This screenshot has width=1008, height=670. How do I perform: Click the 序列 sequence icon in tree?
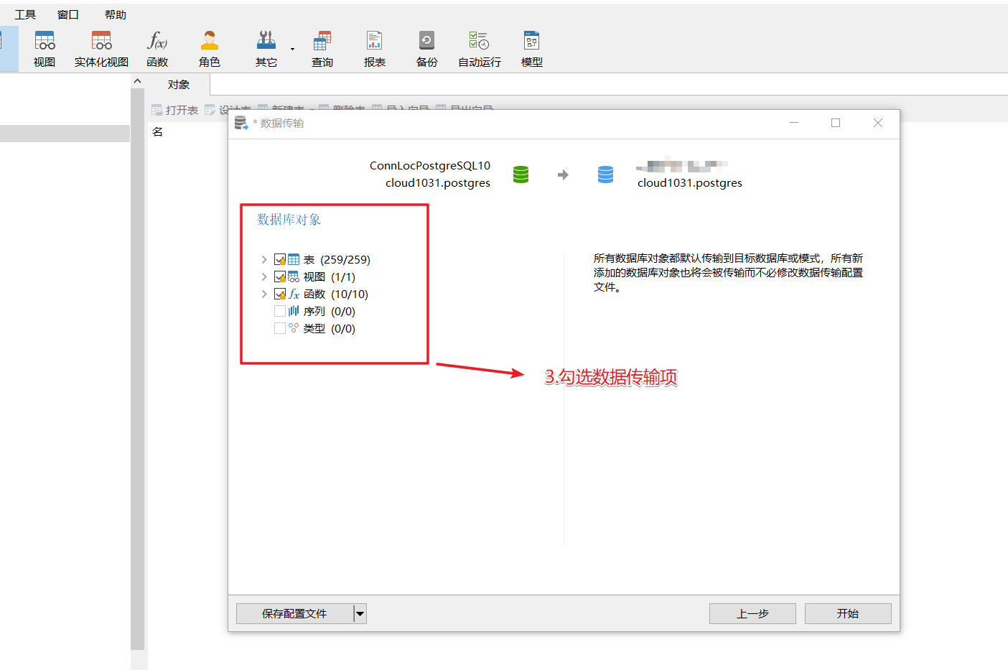[294, 311]
